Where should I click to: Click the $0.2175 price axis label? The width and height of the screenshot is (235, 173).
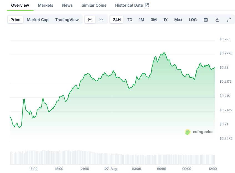point(225,82)
